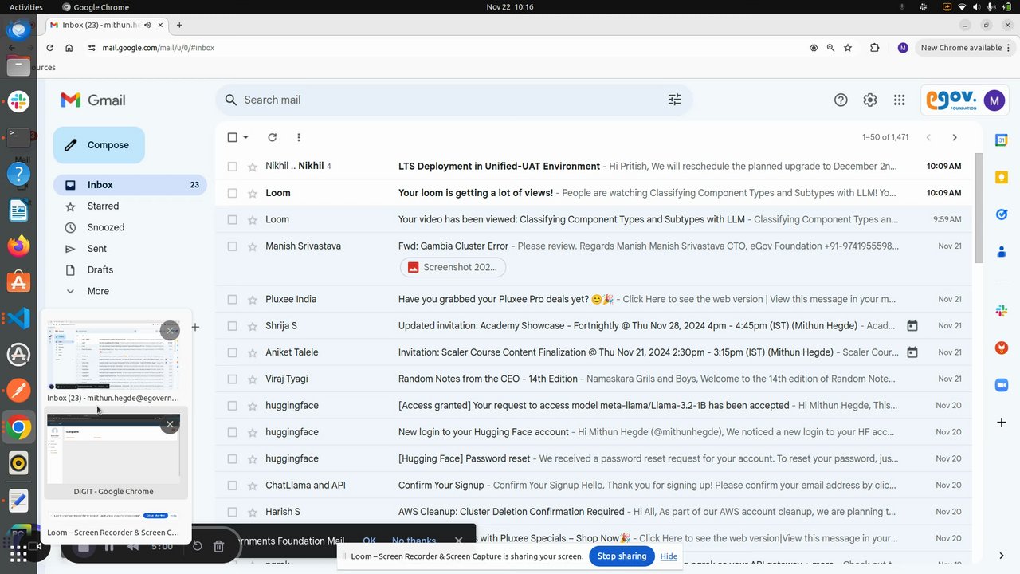
Task: Open Contacts side panel icon
Action: pos(1002,252)
